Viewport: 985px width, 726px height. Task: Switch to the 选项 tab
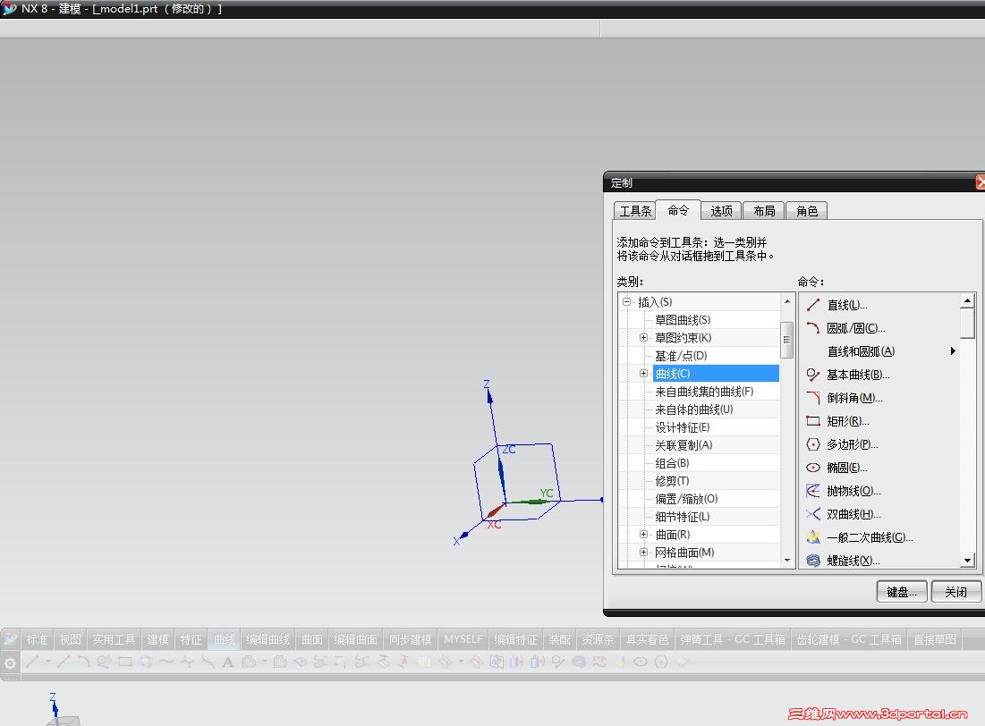point(721,211)
